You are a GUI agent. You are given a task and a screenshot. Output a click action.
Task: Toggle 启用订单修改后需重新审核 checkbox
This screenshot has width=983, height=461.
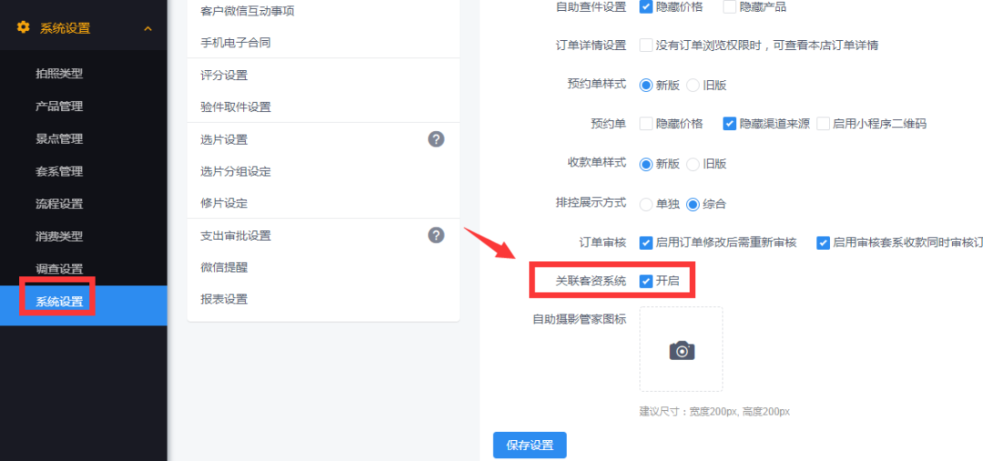pyautogui.click(x=645, y=243)
